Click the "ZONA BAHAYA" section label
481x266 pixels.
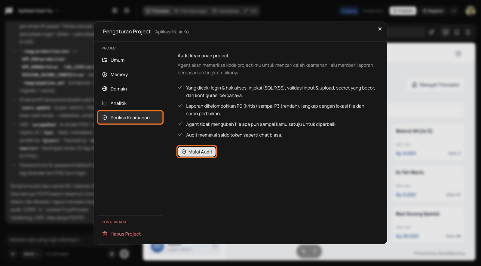click(x=114, y=222)
